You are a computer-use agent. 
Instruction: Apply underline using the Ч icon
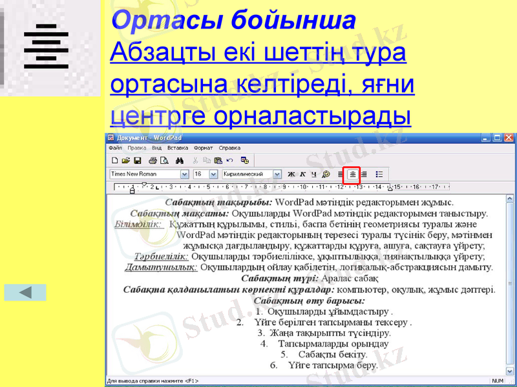pos(313,174)
